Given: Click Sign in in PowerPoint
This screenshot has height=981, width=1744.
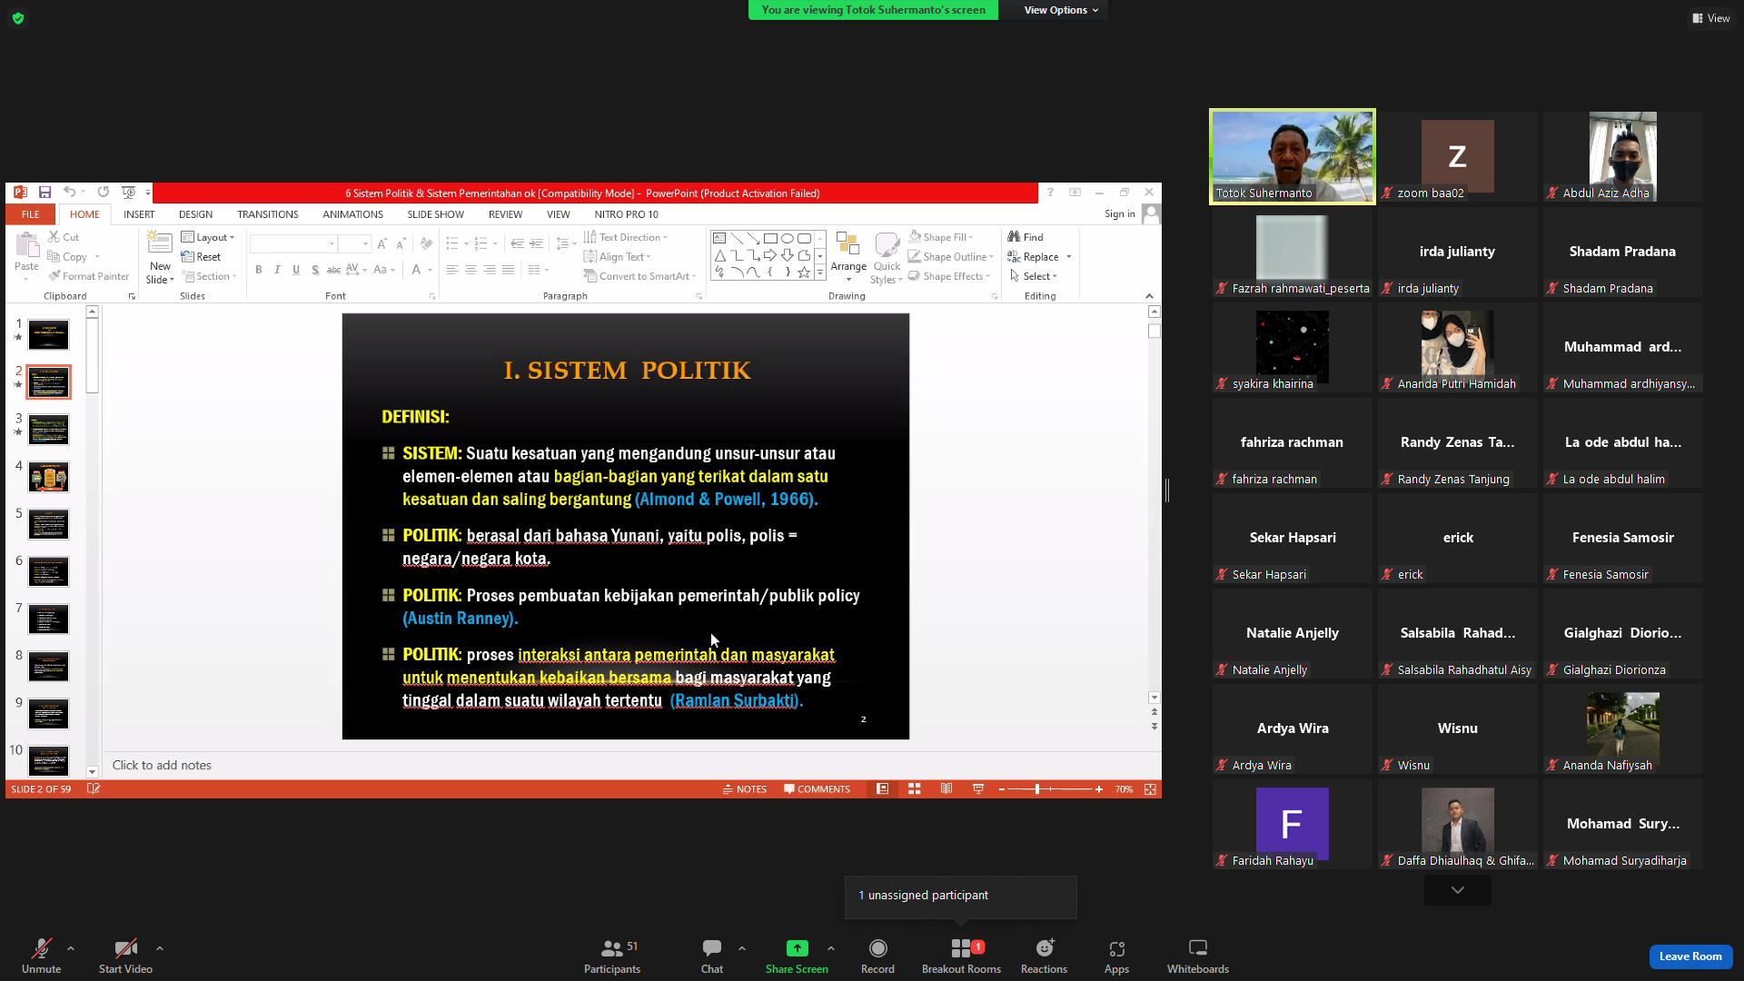Looking at the screenshot, I should 1119,214.
